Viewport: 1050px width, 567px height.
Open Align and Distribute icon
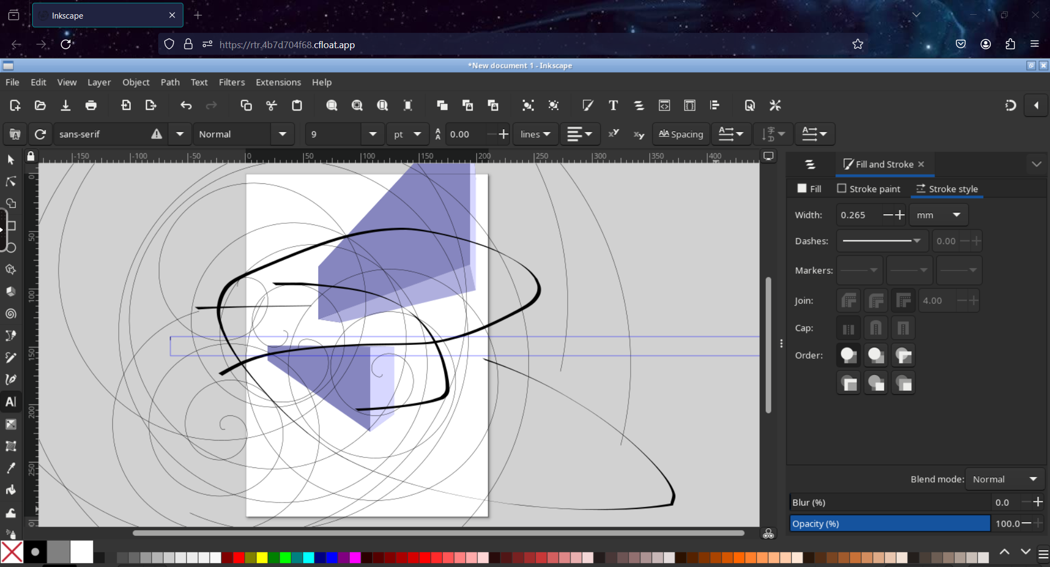tap(715, 106)
